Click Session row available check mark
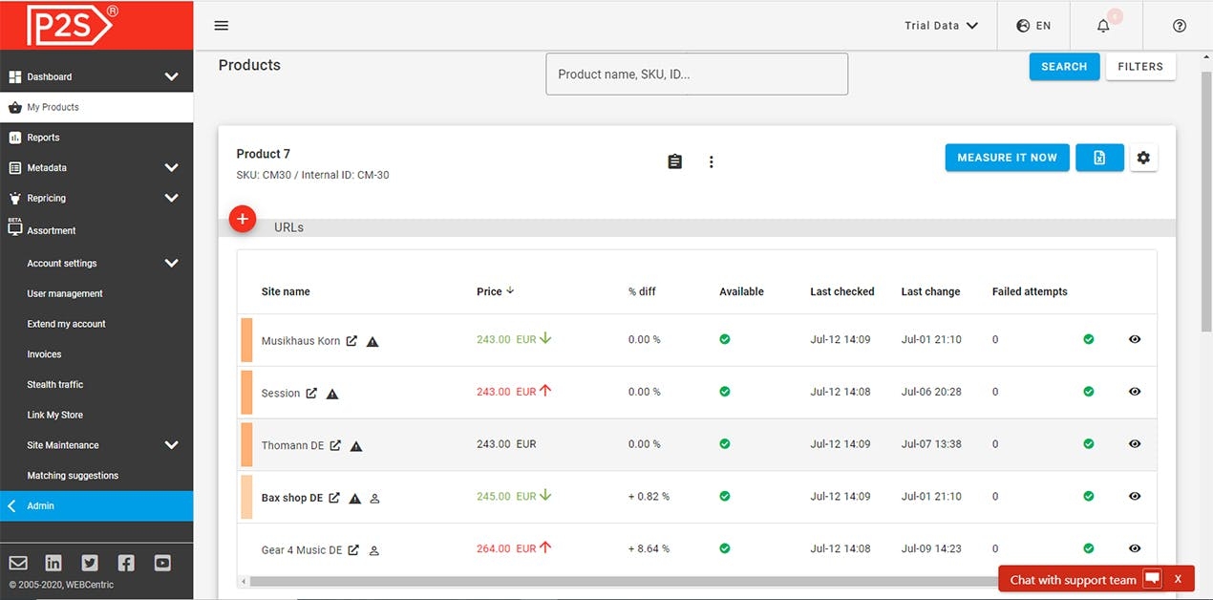Image resolution: width=1213 pixels, height=600 pixels. click(725, 392)
